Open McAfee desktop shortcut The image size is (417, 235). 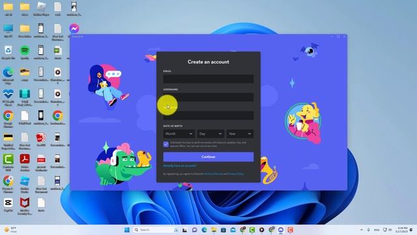(x=25, y=206)
